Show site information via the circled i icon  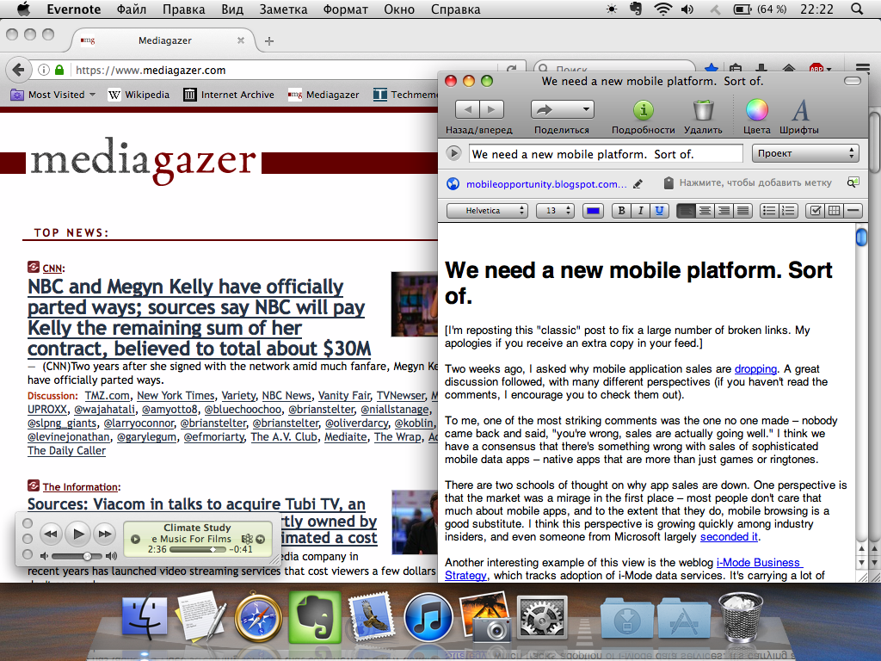[x=43, y=70]
